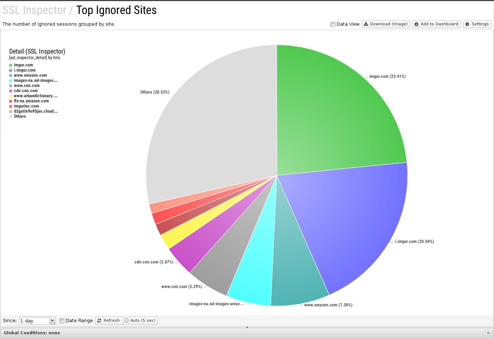Screen dimensions: 494x339
Task: Enable the Date Range checkbox
Action: [x=62, y=321]
